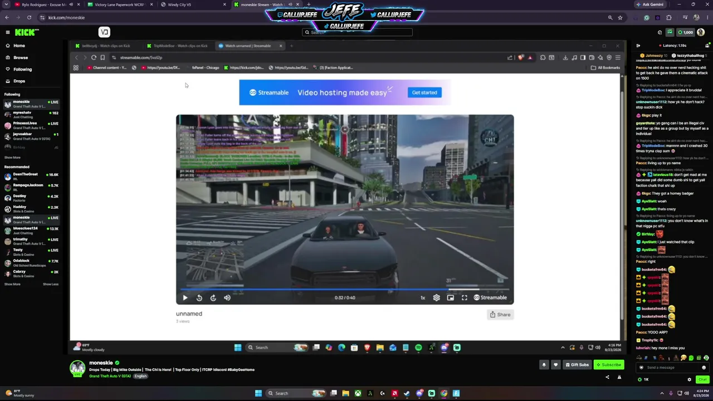Open trimathy recommended channel
Image resolution: width=713 pixels, height=401 pixels.
(31, 241)
